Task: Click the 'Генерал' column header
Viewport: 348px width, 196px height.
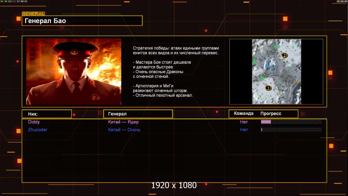Action: 138,114
